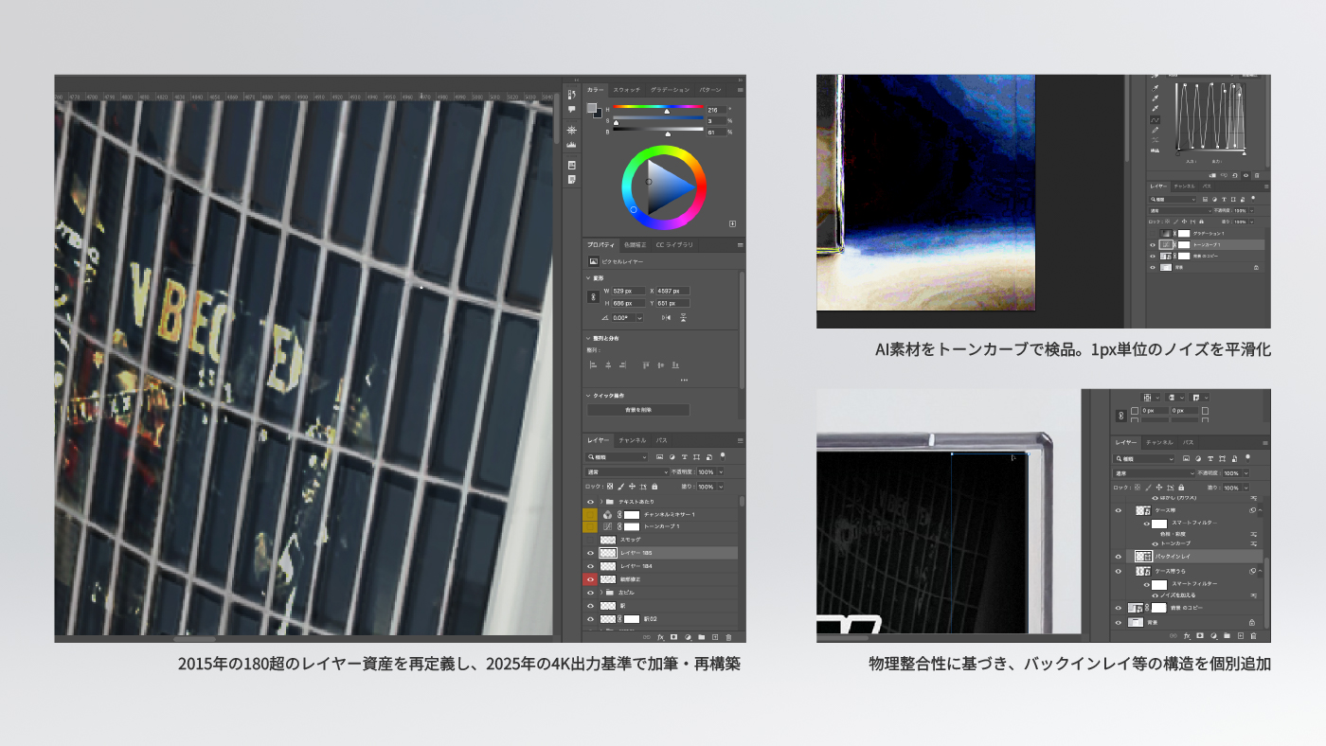1326x746 pixels.
Task: Flip vertically in the Properties panel
Action: [683, 318]
